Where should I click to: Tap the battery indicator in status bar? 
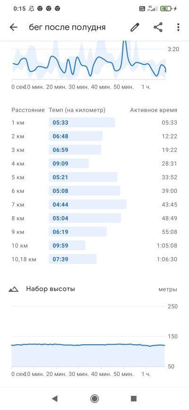coord(166,9)
